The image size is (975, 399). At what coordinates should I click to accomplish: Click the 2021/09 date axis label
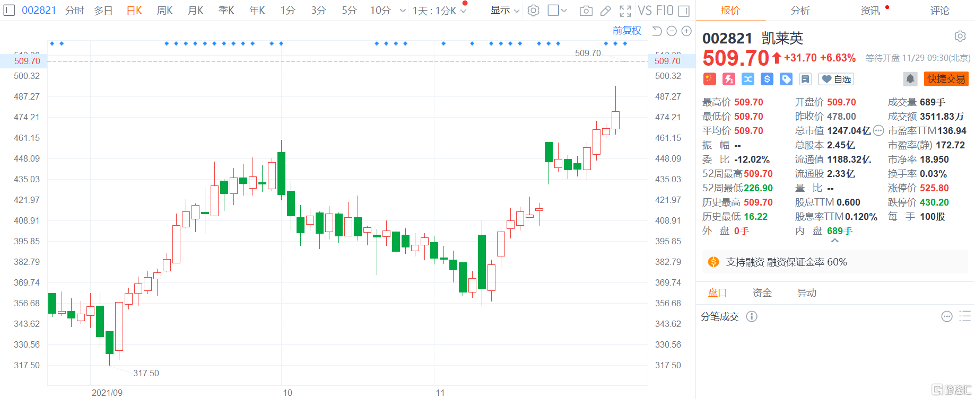pyautogui.click(x=107, y=393)
